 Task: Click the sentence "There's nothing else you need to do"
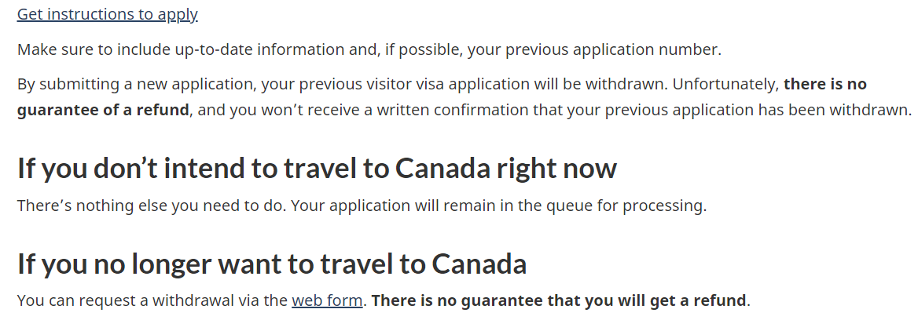point(152,205)
